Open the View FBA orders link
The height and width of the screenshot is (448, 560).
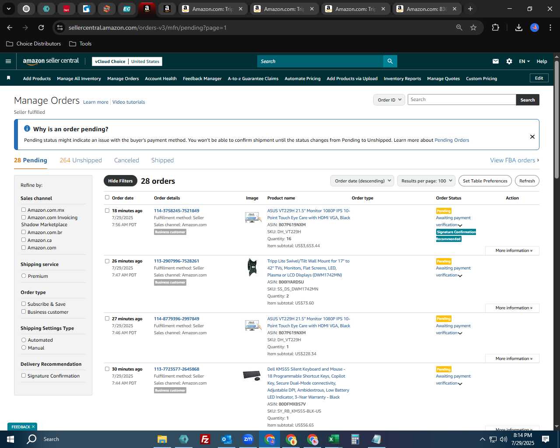pyautogui.click(x=514, y=160)
